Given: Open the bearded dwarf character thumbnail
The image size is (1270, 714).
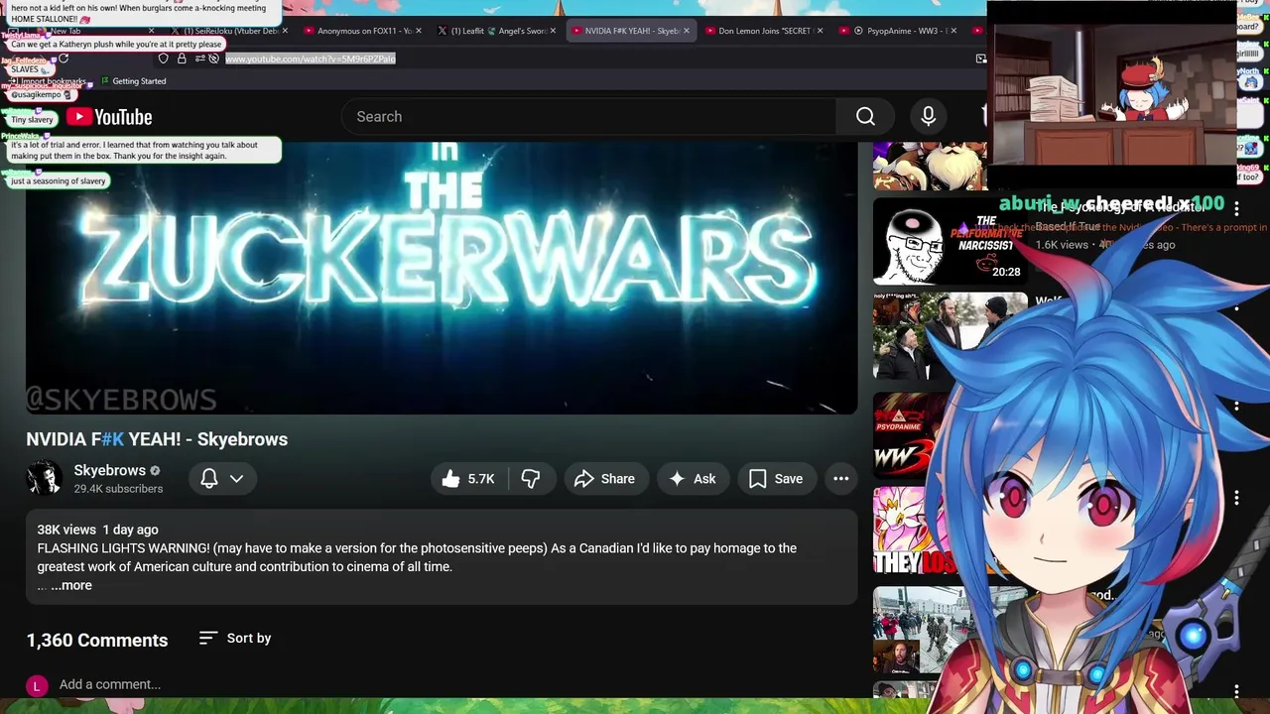Looking at the screenshot, I should point(930,166).
